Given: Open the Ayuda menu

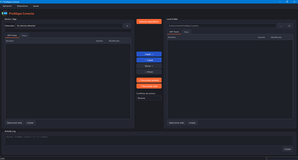Looking at the screenshot, I should (36, 6).
